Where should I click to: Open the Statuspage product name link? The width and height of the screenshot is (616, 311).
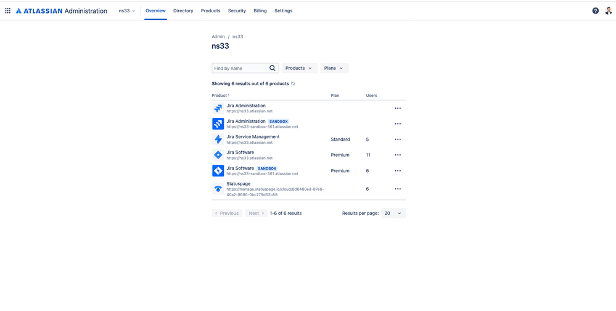click(x=239, y=184)
